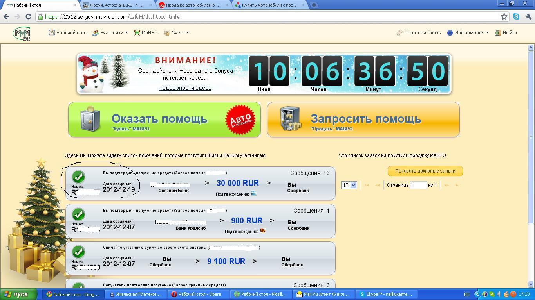The height and width of the screenshot is (300, 535).
Task: Click Банк Уралсиб text
Action: point(191,228)
